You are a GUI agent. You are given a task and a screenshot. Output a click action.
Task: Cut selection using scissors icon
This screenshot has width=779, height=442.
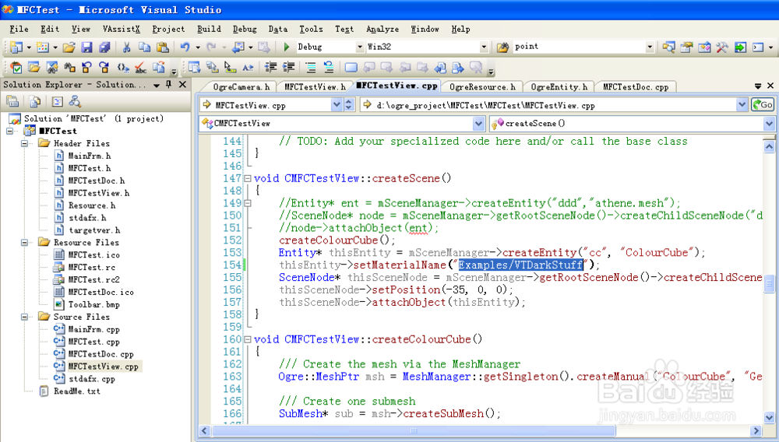pyautogui.click(x=126, y=47)
